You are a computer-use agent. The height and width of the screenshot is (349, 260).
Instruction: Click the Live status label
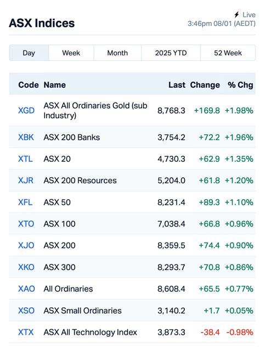coord(249,15)
